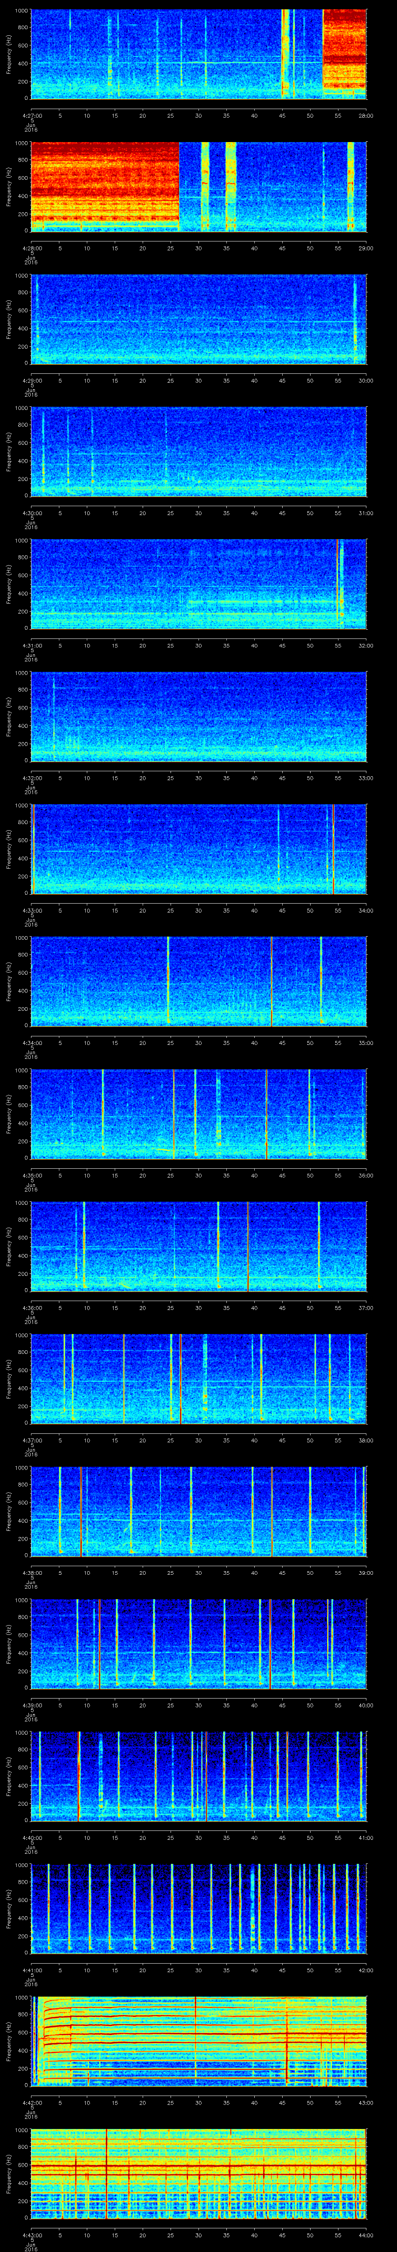The width and height of the screenshot is (397, 2252).
Task: Select the 4:35:00 spectrogram panel
Action: [198, 1113]
